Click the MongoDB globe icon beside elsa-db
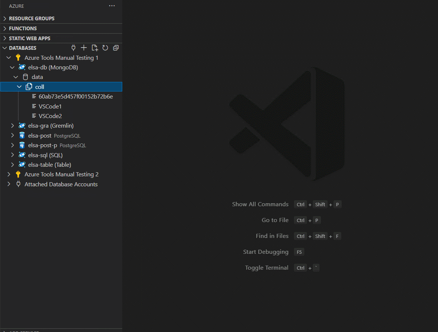This screenshot has height=332, width=438. (x=22, y=67)
